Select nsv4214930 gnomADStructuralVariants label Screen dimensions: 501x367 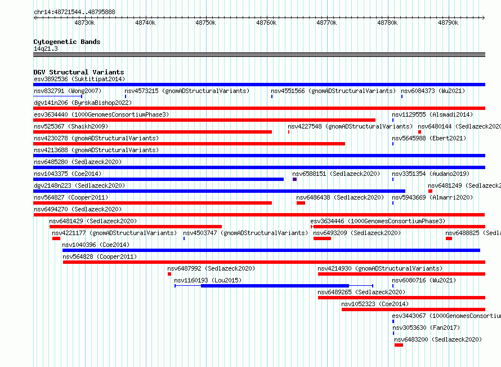point(380,268)
